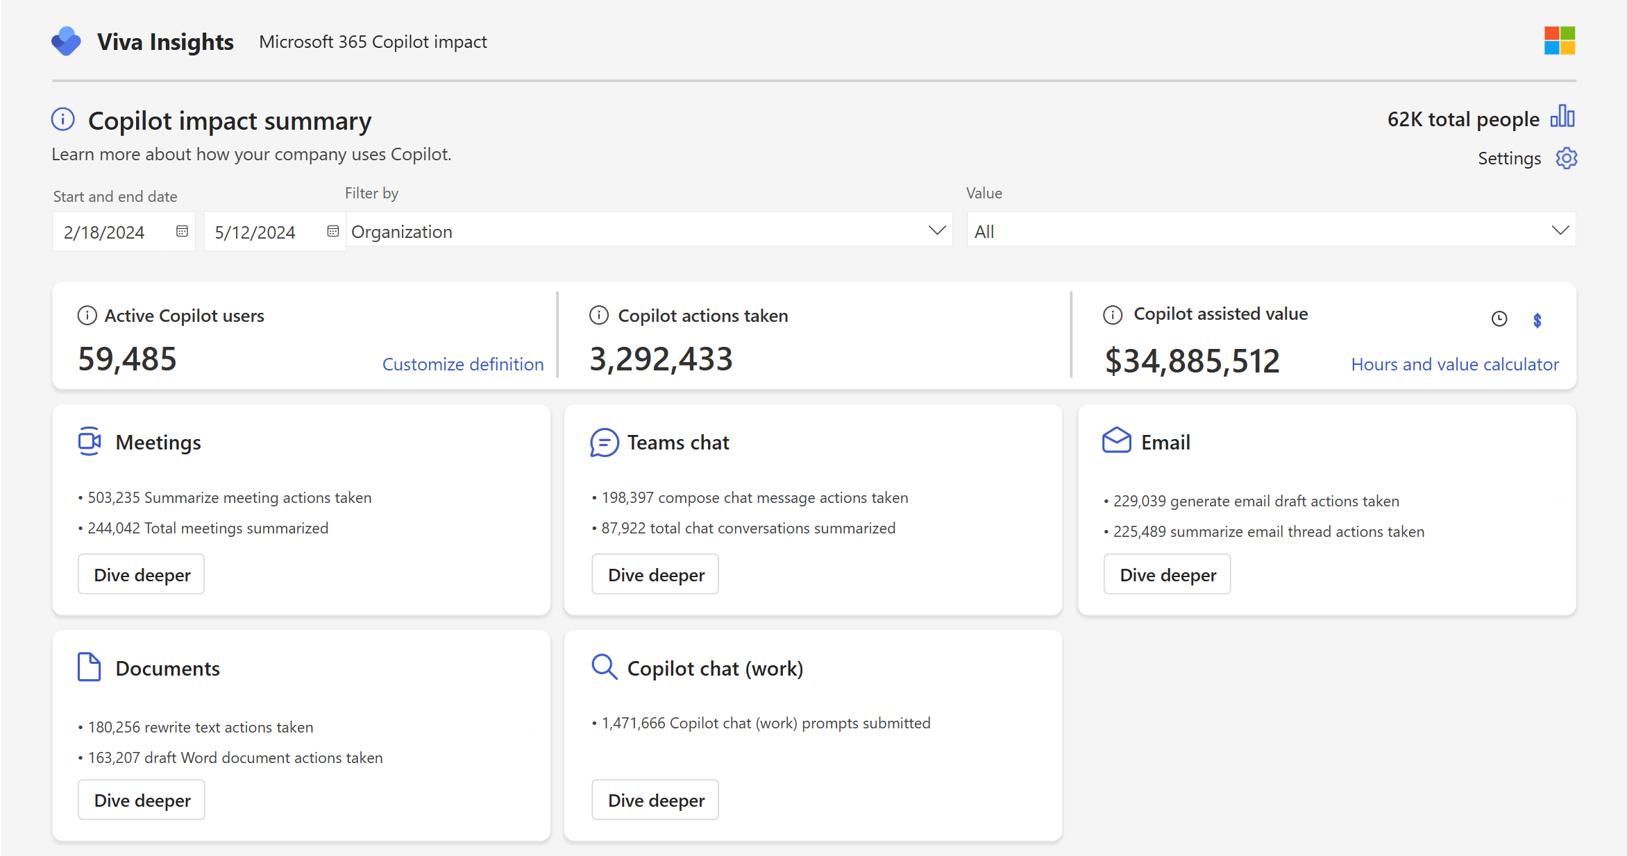Click the Viva Insights logo
The height and width of the screenshot is (856, 1627).
click(x=66, y=41)
